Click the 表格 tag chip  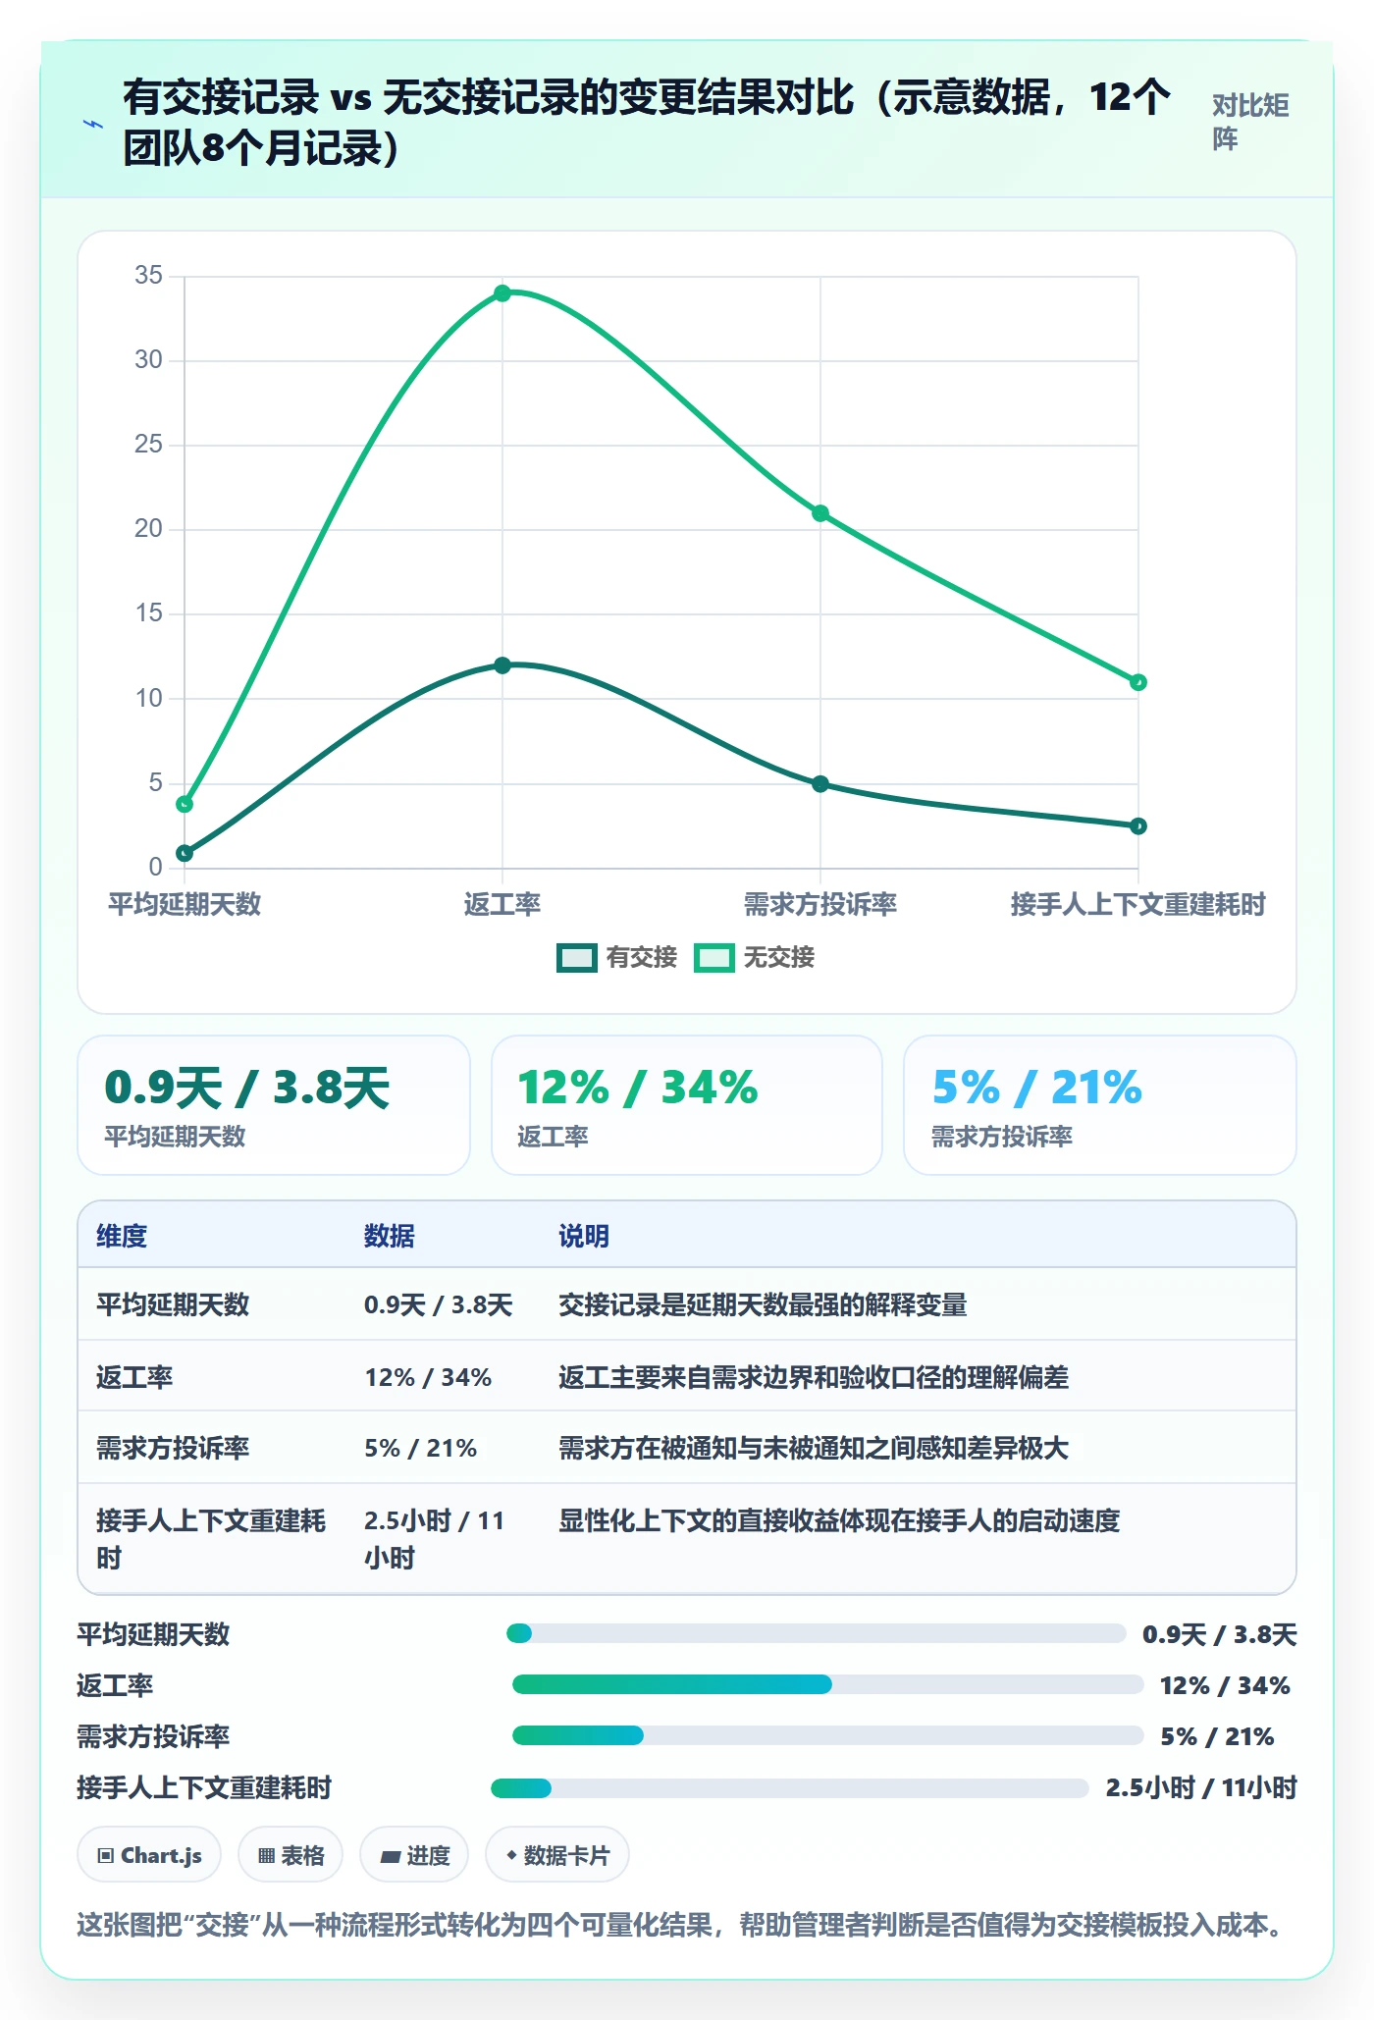pyautogui.click(x=291, y=1855)
